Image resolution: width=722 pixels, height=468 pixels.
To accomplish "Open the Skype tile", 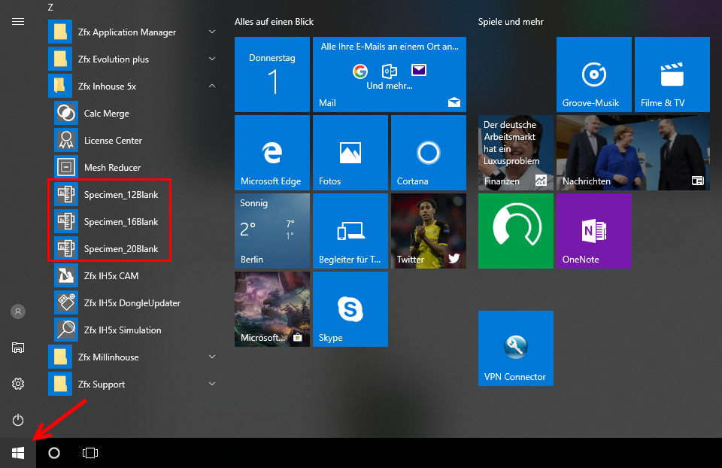I will (x=350, y=309).
